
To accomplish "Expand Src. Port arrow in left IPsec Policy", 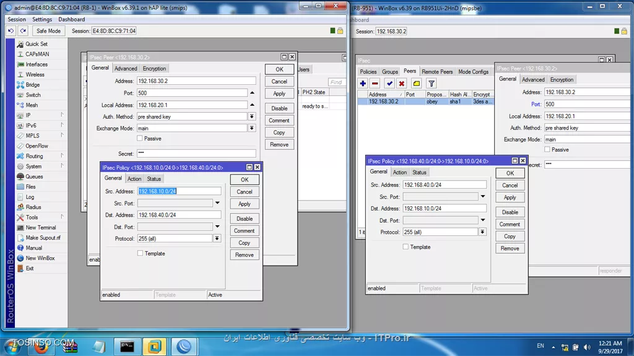I will point(217,203).
